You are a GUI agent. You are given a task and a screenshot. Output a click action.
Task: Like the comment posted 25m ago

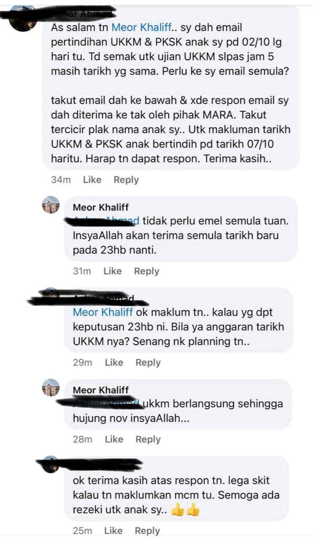pyautogui.click(x=113, y=531)
